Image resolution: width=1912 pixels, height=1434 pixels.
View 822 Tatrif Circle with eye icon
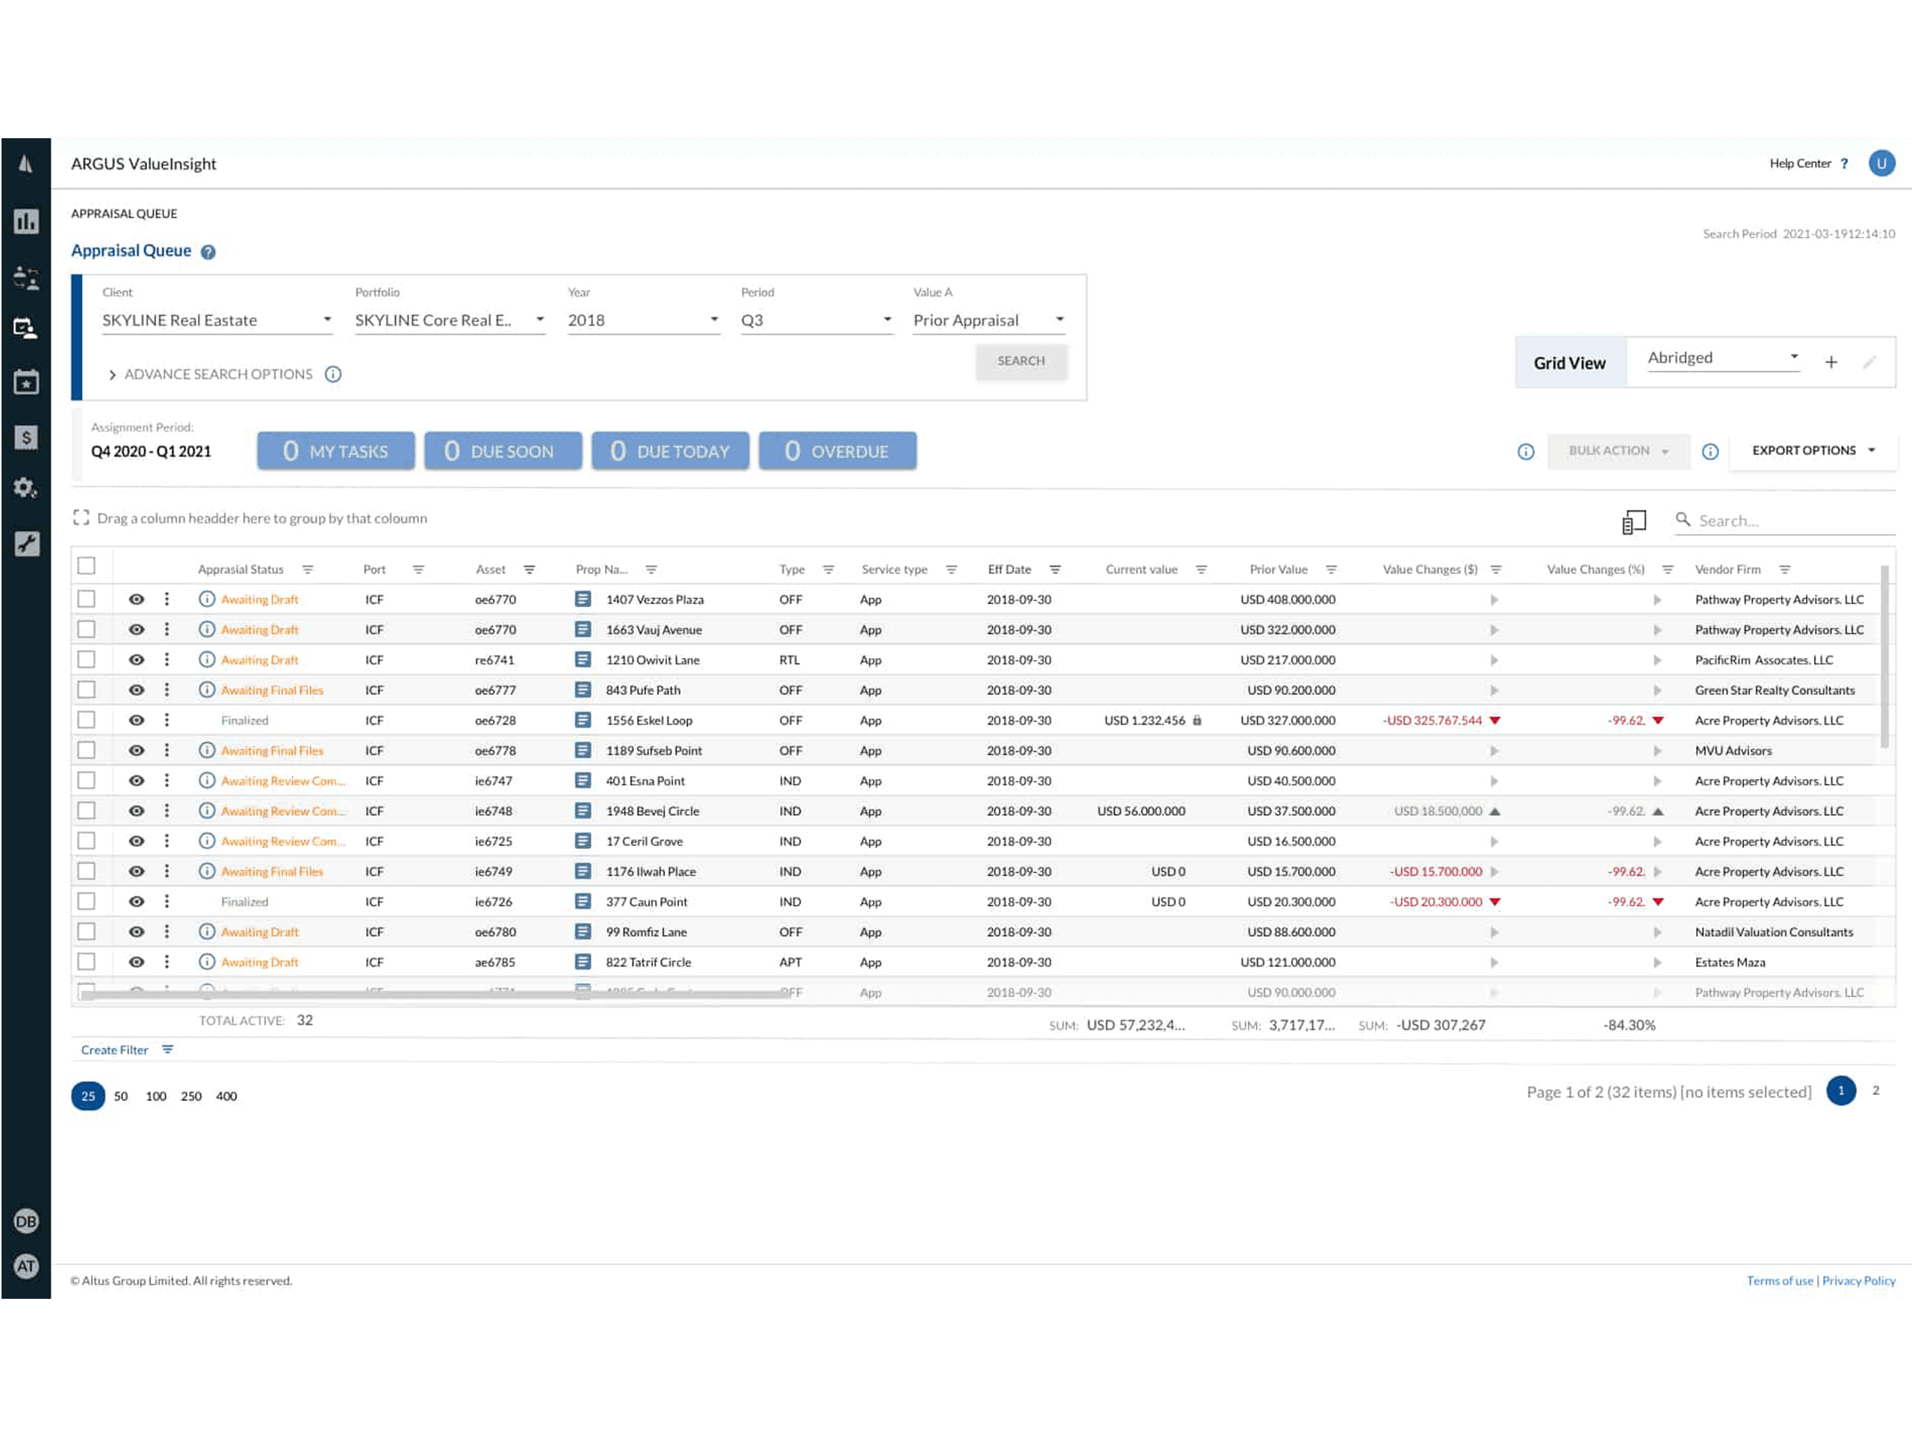click(x=137, y=962)
